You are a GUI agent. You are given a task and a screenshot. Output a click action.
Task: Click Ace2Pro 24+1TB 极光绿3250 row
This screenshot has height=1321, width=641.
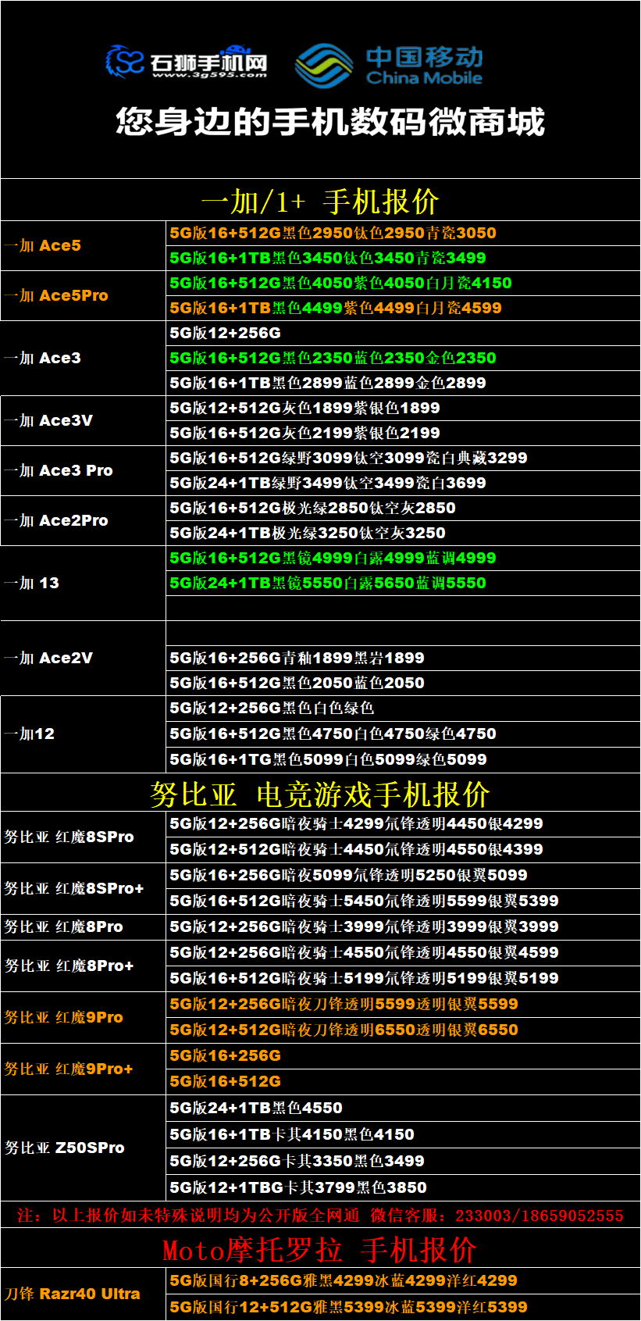403,533
